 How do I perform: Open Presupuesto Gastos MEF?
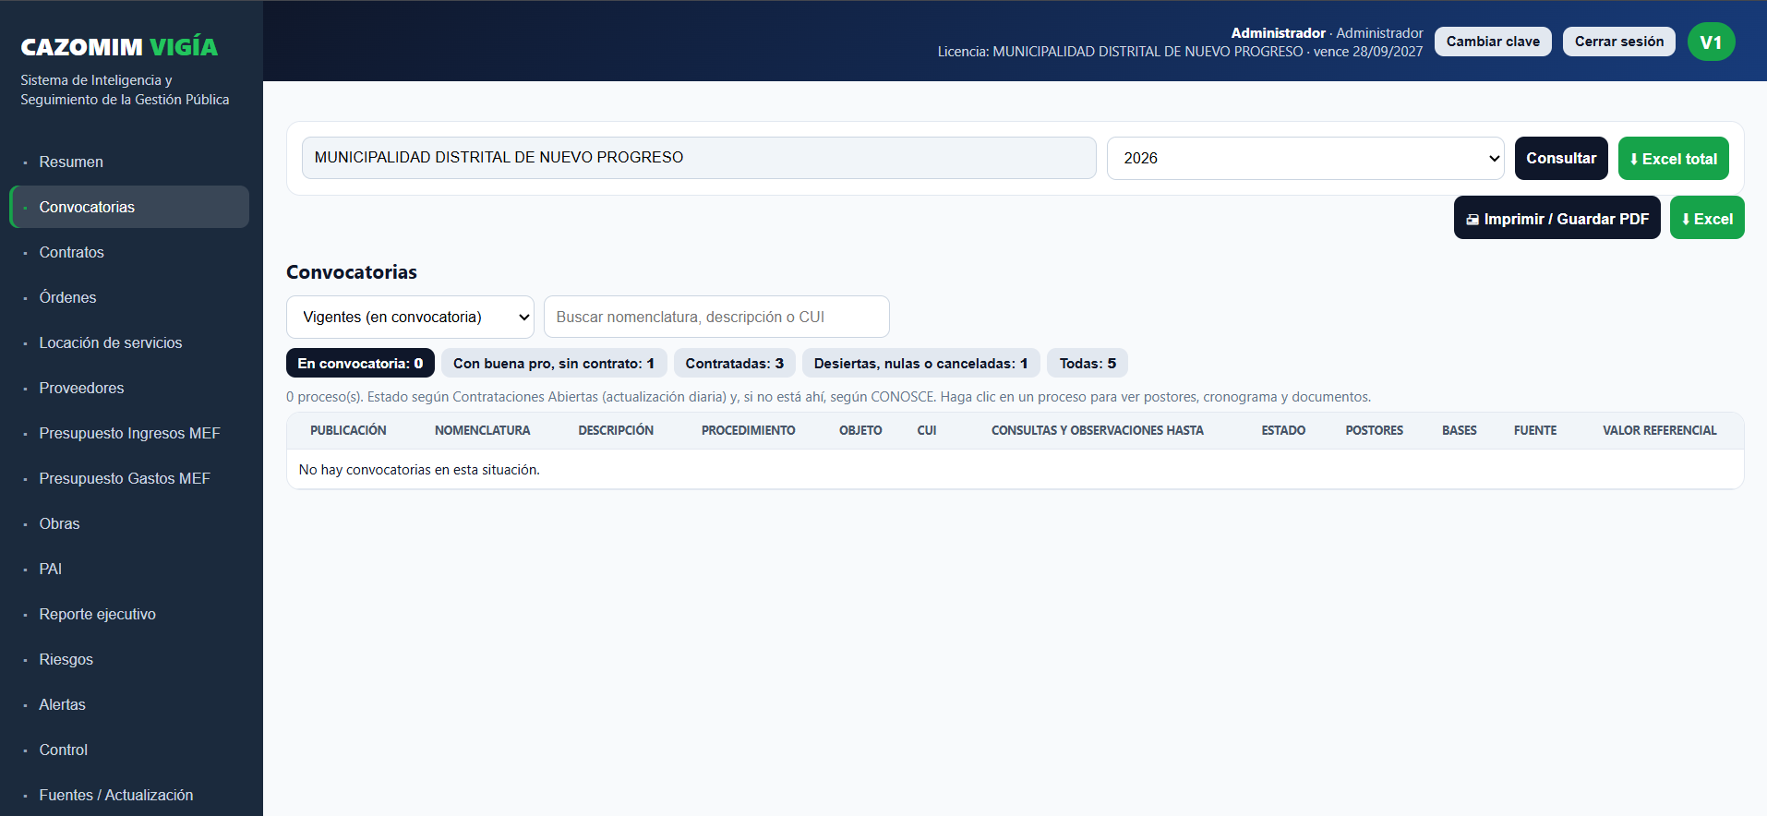click(129, 478)
